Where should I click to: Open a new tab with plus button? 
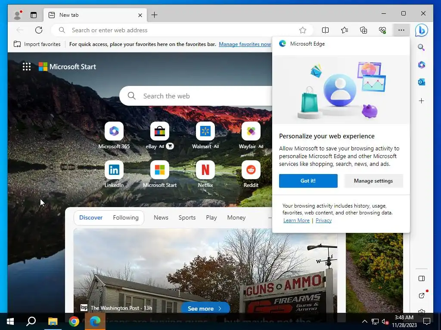click(155, 15)
